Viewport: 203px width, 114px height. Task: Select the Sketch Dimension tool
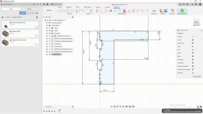coord(81,11)
